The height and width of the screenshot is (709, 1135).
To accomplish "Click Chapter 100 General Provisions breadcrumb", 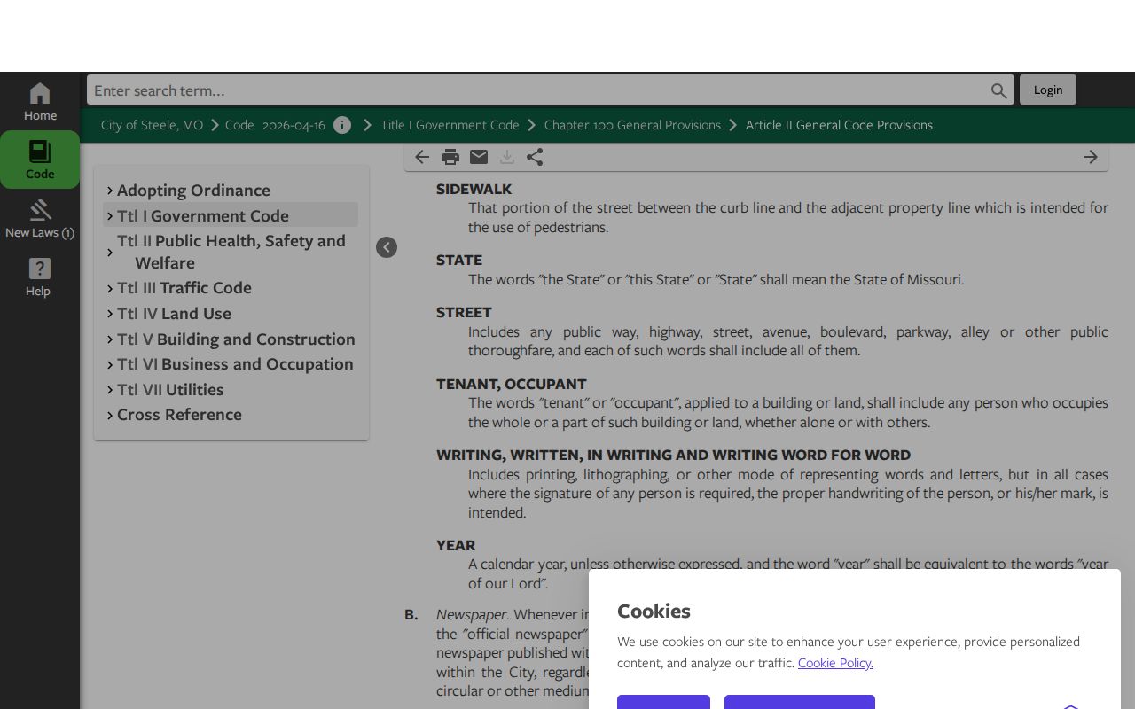I will 632,125.
